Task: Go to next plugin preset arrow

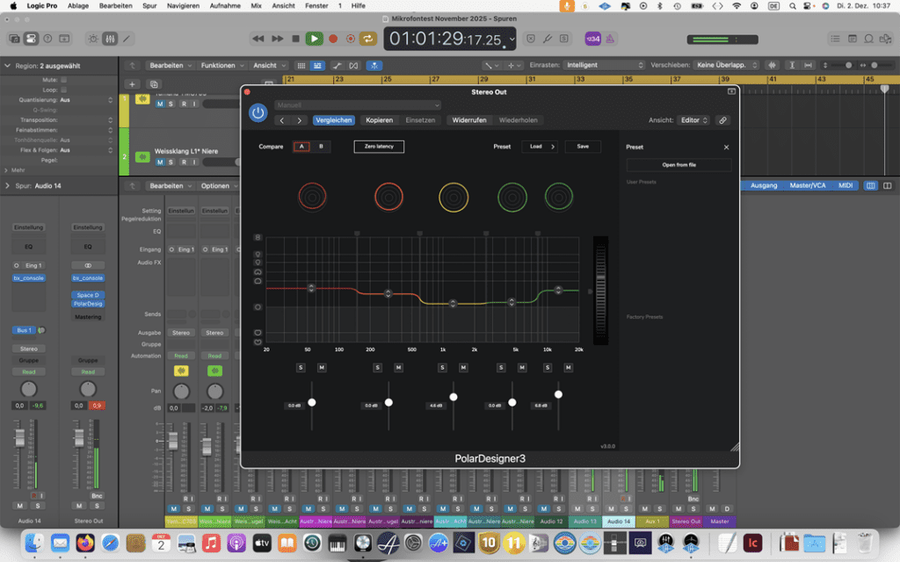Action: point(300,120)
